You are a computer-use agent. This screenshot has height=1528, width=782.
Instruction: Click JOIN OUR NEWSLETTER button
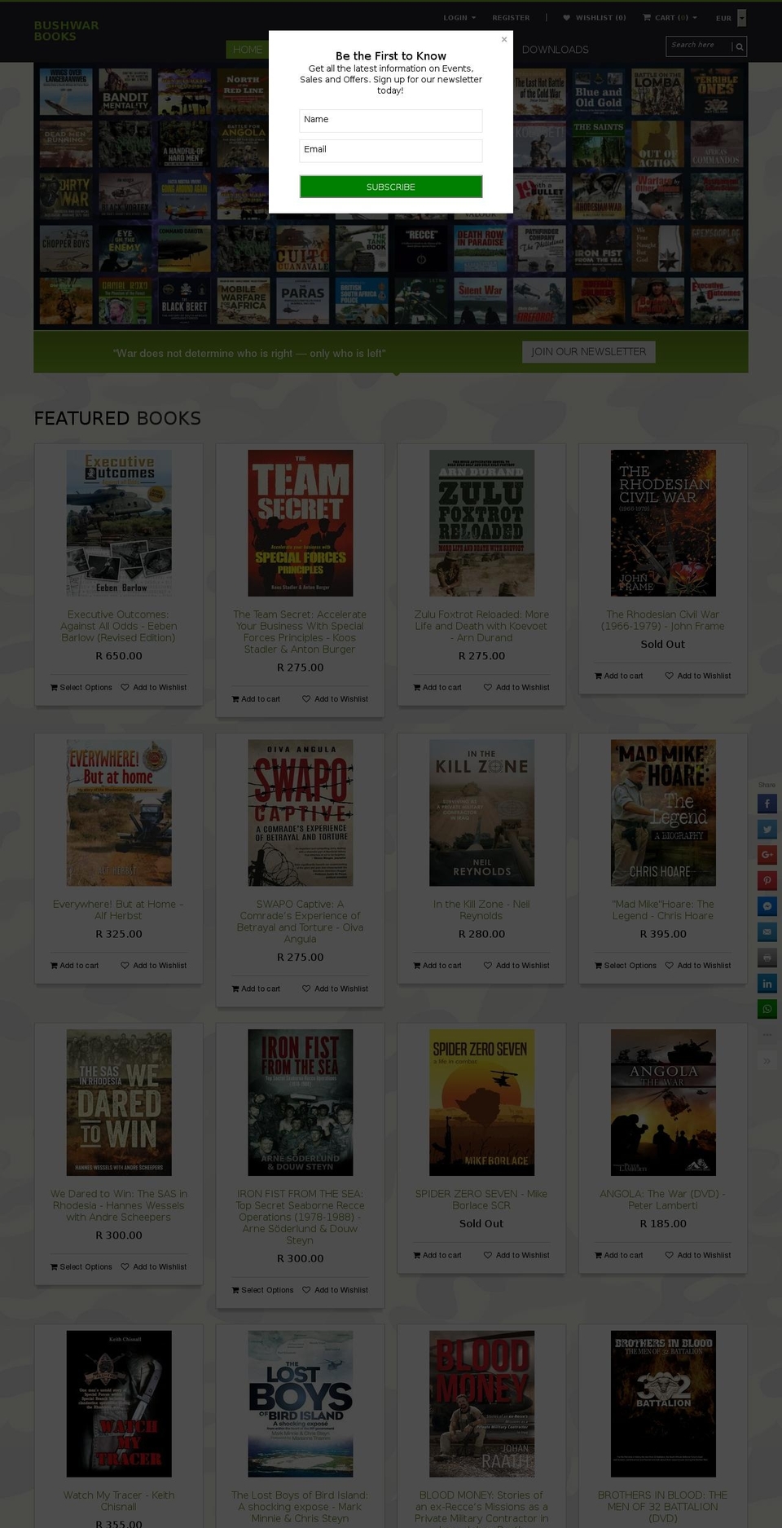(x=589, y=352)
